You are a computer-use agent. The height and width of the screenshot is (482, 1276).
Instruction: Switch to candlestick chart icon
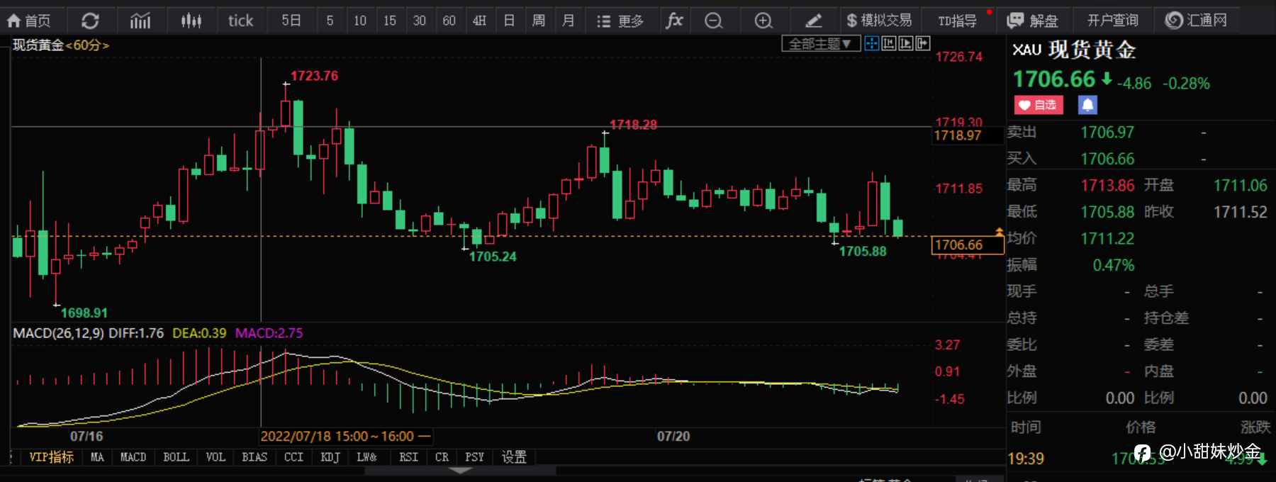191,21
